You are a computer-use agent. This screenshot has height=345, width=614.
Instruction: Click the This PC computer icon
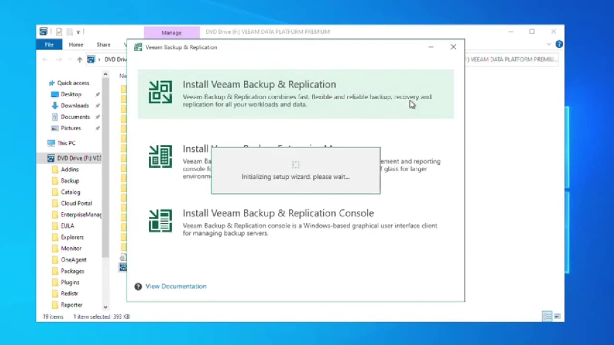[51, 143]
